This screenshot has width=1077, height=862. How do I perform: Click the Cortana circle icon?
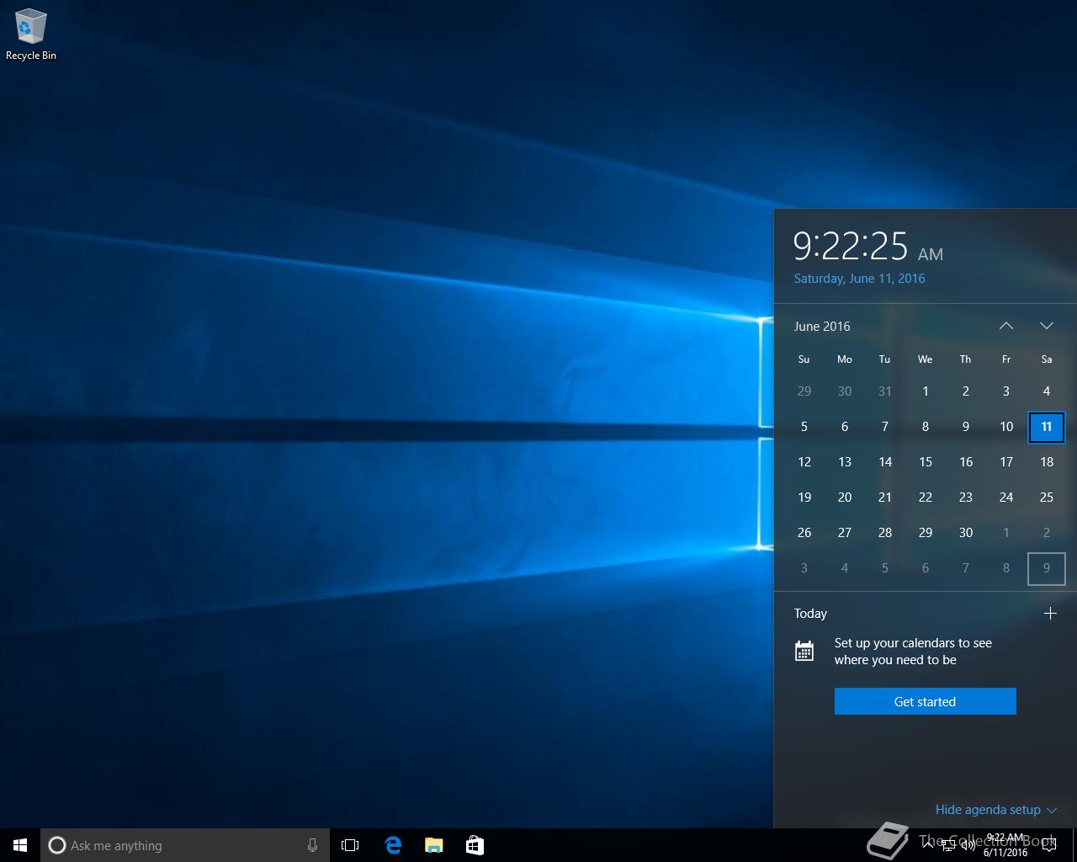(x=56, y=845)
